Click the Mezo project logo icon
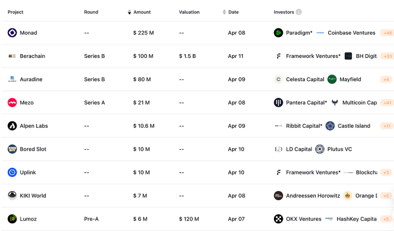Viewport: 394px width, 231px height. tap(12, 102)
